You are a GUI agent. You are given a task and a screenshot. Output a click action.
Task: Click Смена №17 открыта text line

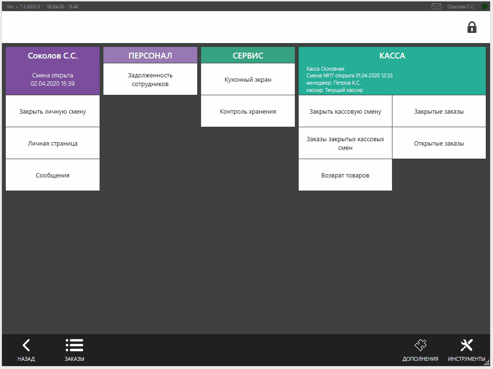[349, 75]
